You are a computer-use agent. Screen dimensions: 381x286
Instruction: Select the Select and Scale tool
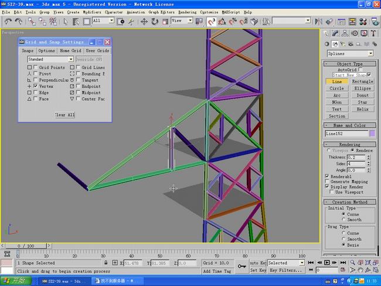click(165, 22)
